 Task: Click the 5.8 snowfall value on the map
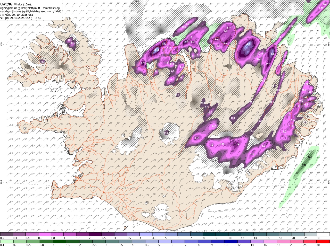click(157, 49)
